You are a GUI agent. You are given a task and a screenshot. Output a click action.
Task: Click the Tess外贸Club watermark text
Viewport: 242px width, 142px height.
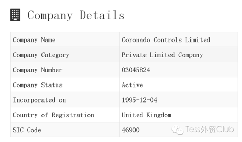[x=210, y=130]
